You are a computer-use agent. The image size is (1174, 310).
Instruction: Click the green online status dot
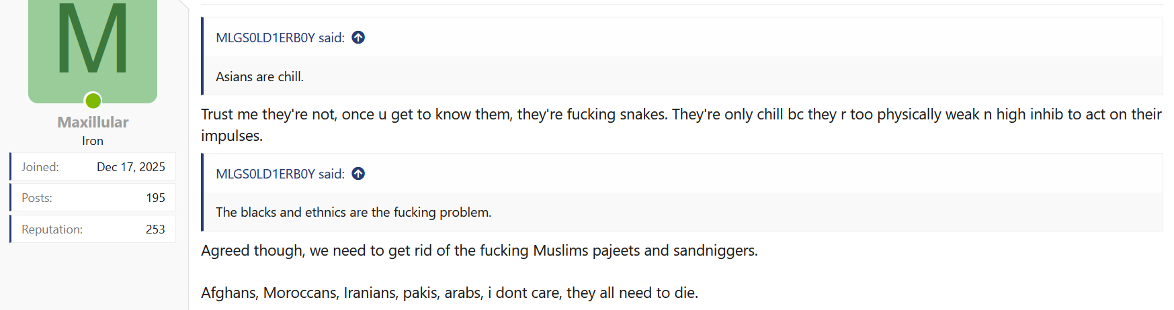pos(93,101)
